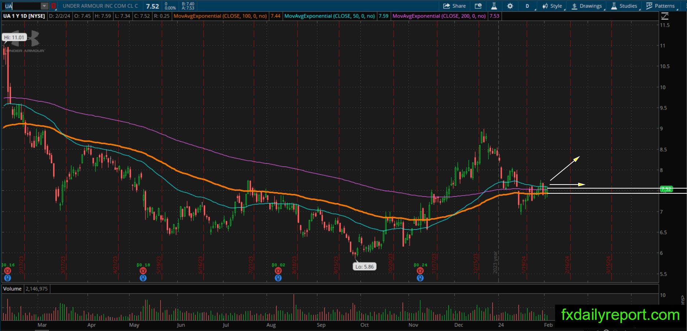Image resolution: width=687 pixels, height=331 pixels.
Task: Click the blue lightbulb icon below the $0.24 earnings
Action: pos(420,278)
